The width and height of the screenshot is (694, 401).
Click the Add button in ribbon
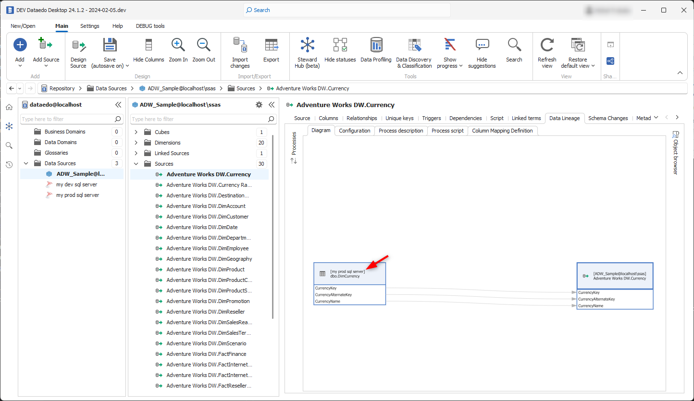click(20, 46)
